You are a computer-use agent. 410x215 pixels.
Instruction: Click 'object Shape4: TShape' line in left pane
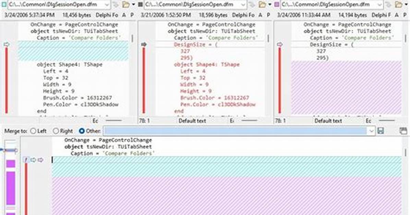coord(70,64)
